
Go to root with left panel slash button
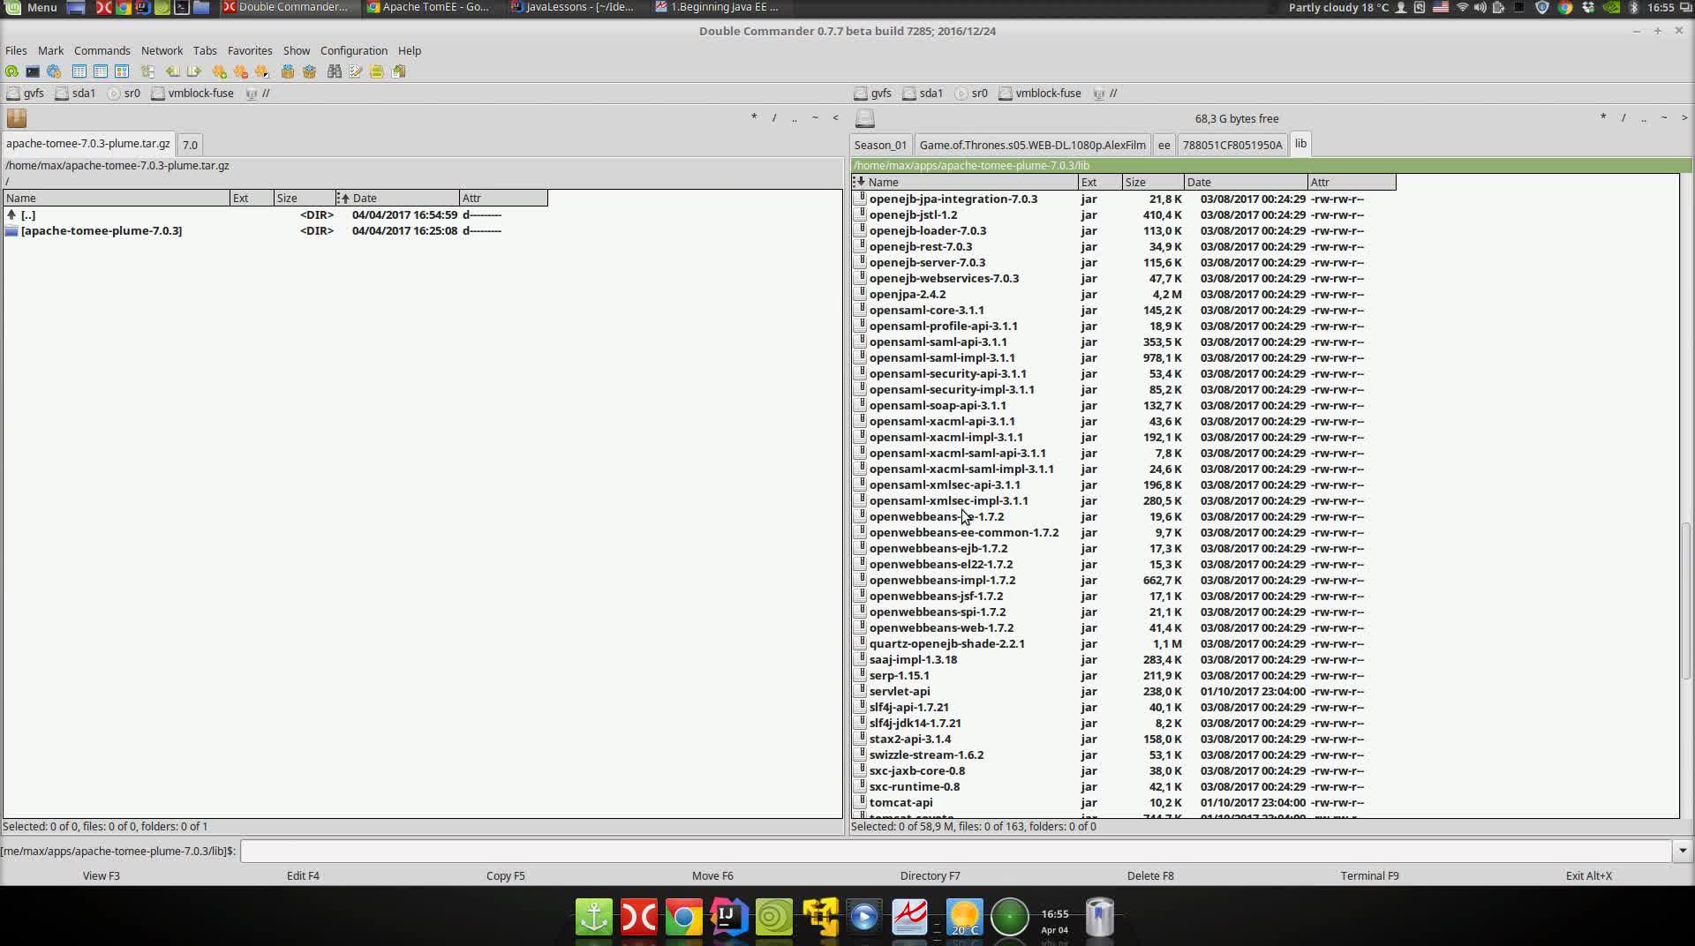[774, 117]
